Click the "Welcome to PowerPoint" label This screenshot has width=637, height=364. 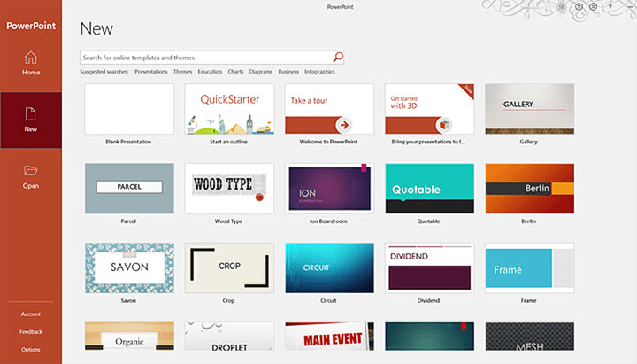coord(328,142)
